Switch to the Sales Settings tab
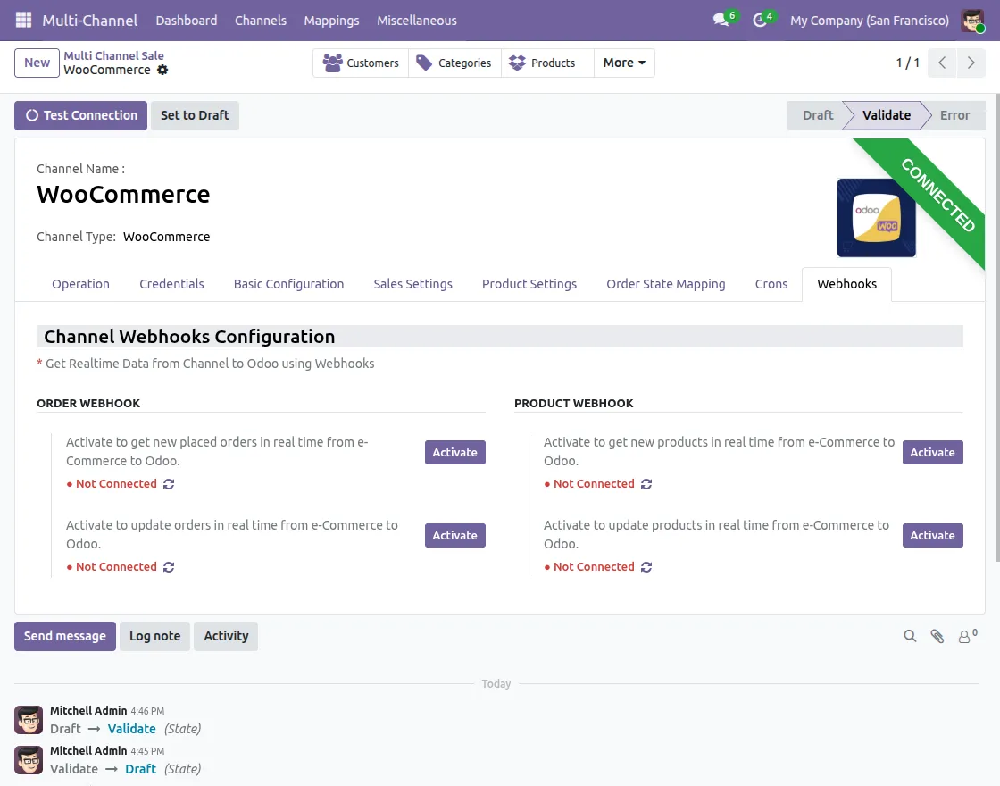 pos(412,284)
